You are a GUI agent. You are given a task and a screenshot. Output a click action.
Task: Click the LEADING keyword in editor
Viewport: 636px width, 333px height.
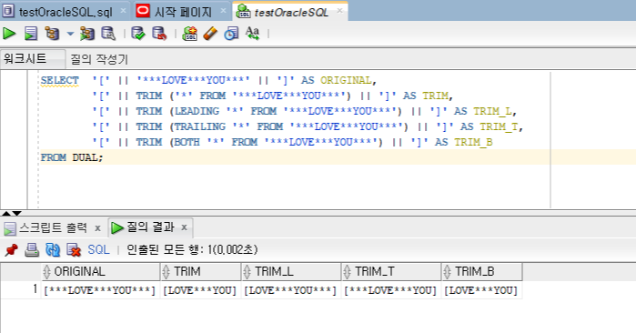click(x=197, y=111)
